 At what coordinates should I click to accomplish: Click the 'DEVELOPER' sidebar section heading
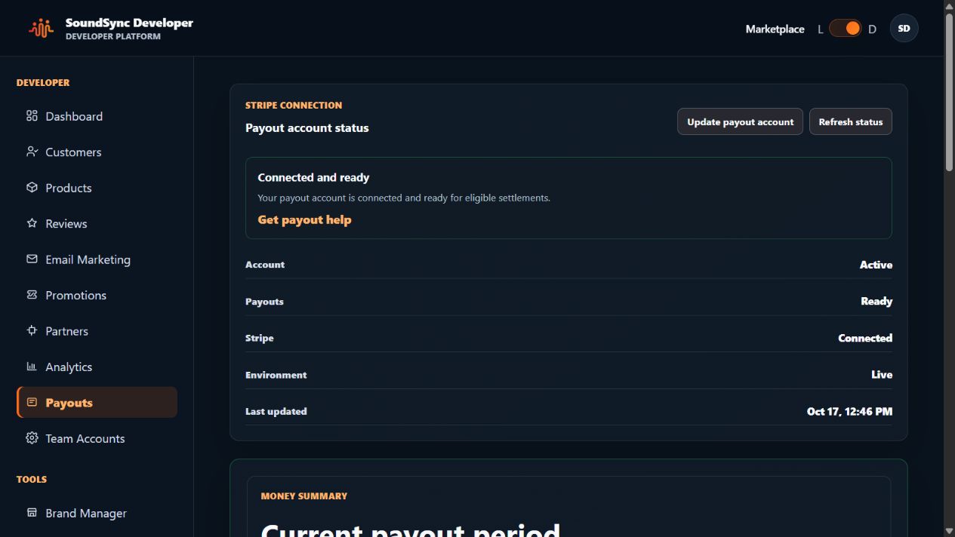[43, 83]
